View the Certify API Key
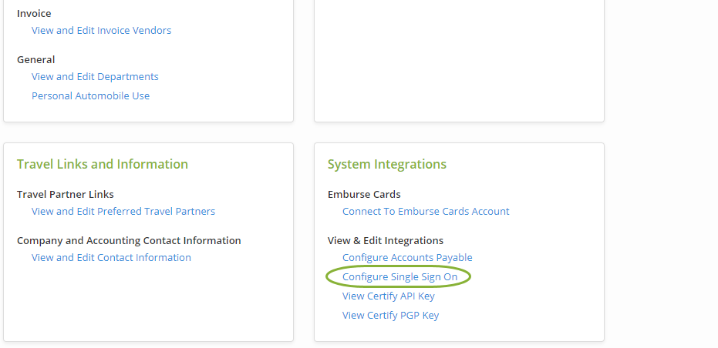The height and width of the screenshot is (348, 718). click(389, 296)
